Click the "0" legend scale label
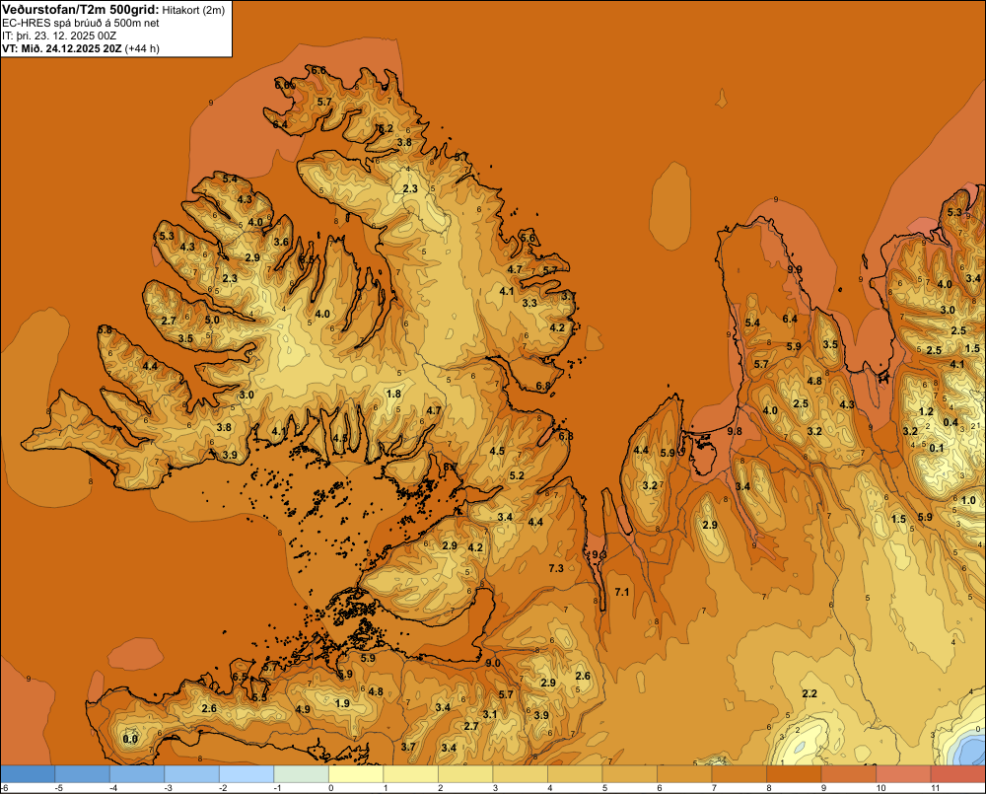This screenshot has width=986, height=794. pos(330,788)
